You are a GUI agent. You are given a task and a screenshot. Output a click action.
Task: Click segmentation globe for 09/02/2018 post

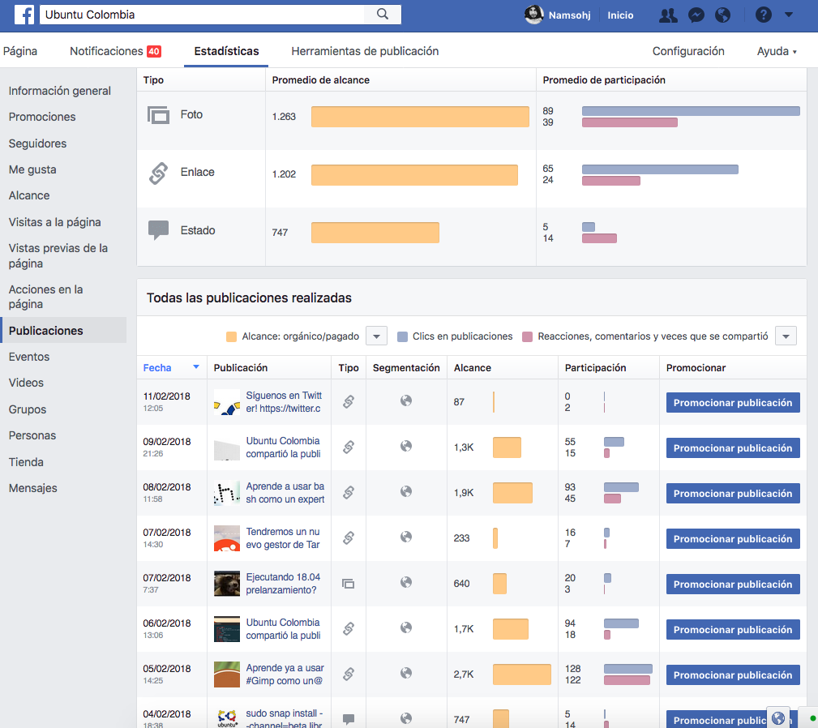point(406,446)
